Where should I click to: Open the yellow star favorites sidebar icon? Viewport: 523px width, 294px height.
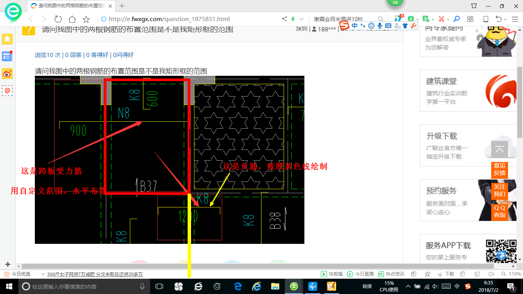(7, 39)
